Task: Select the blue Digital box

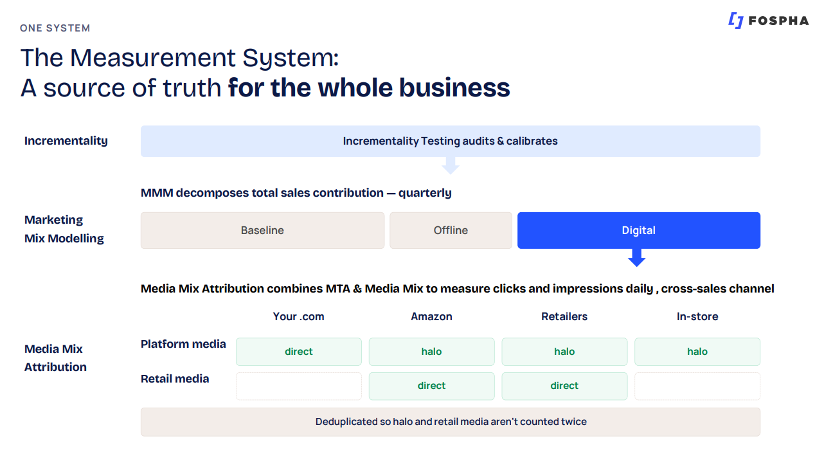Action: (639, 231)
